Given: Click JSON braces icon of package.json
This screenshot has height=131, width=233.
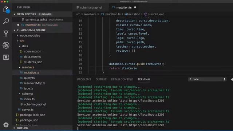Looking at the screenshot, I should pyautogui.click(x=17, y=120).
